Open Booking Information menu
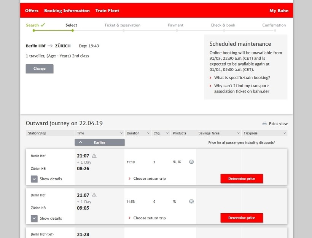Screen dimensions: 312x238 tap(67, 11)
